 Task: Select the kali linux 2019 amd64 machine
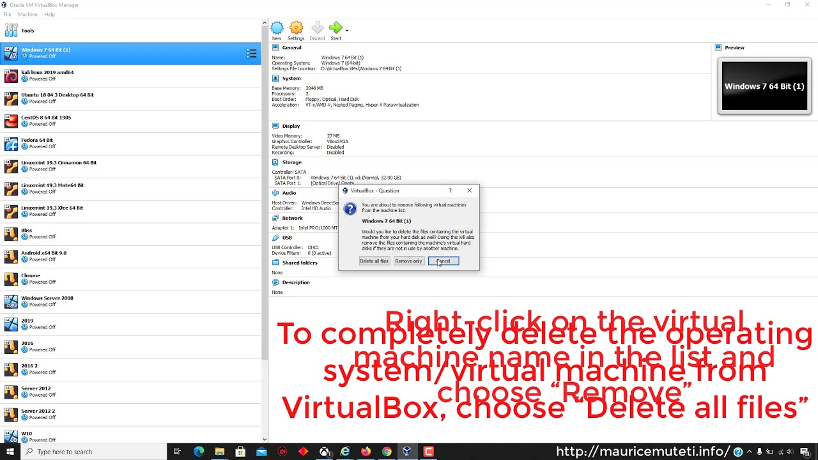(x=130, y=76)
